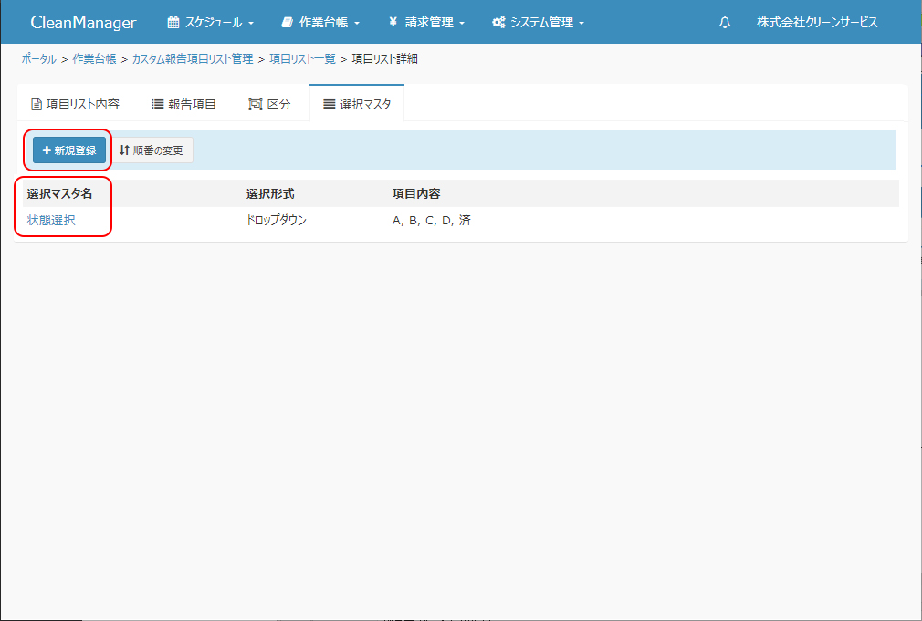Click the calendar icon beside スケジュール

(x=173, y=23)
